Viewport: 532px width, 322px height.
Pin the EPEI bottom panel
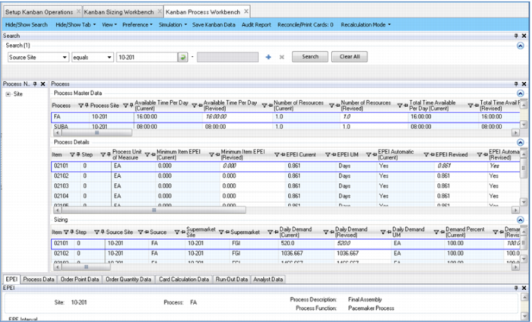516,288
